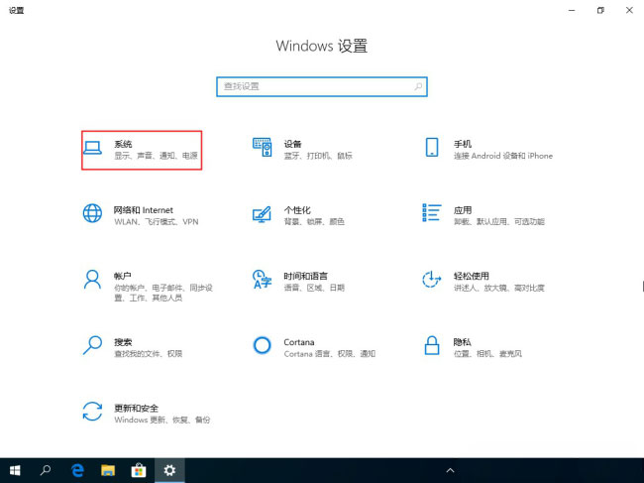Open the 系统 laptop icon
Viewport: 644px width, 483px height.
coord(92,148)
